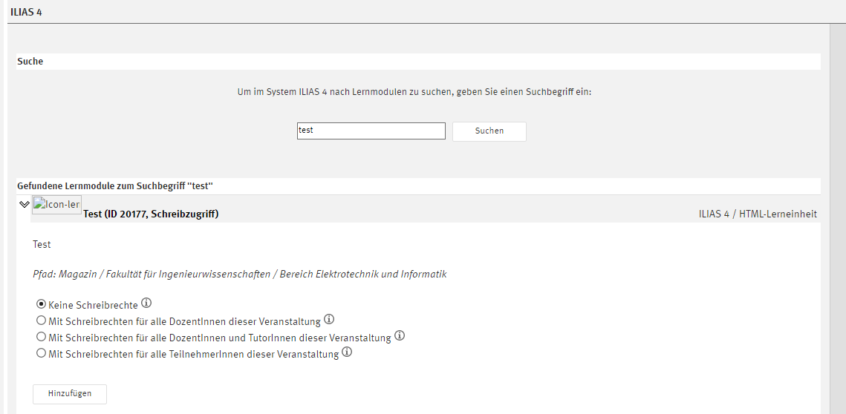The width and height of the screenshot is (846, 414).
Task: Show info for TeilnehmerInnen write permissions
Action: [x=347, y=353]
